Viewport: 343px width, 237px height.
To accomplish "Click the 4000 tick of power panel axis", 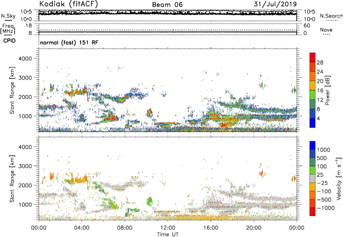I will pos(25,59).
